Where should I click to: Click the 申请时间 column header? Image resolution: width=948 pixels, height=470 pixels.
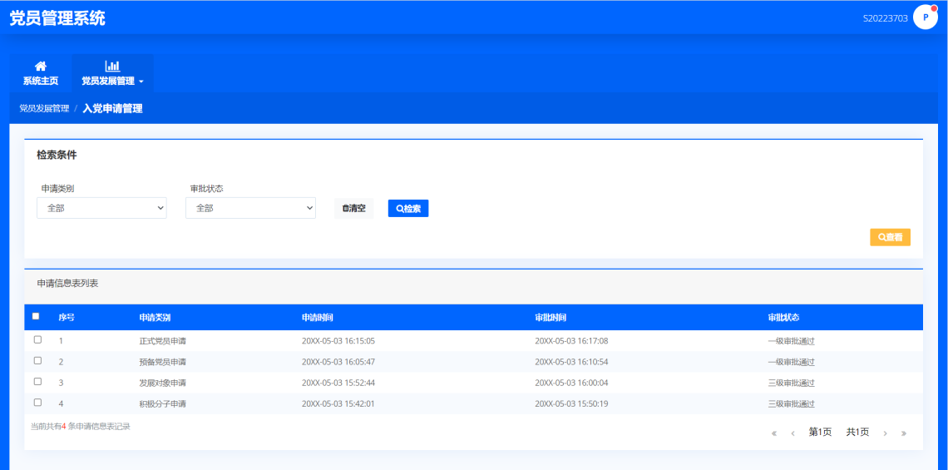pyautogui.click(x=318, y=318)
